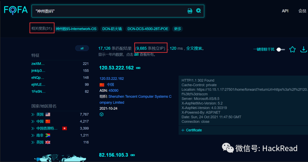Click the 中国 country link in result

pyautogui.click(x=110, y=85)
